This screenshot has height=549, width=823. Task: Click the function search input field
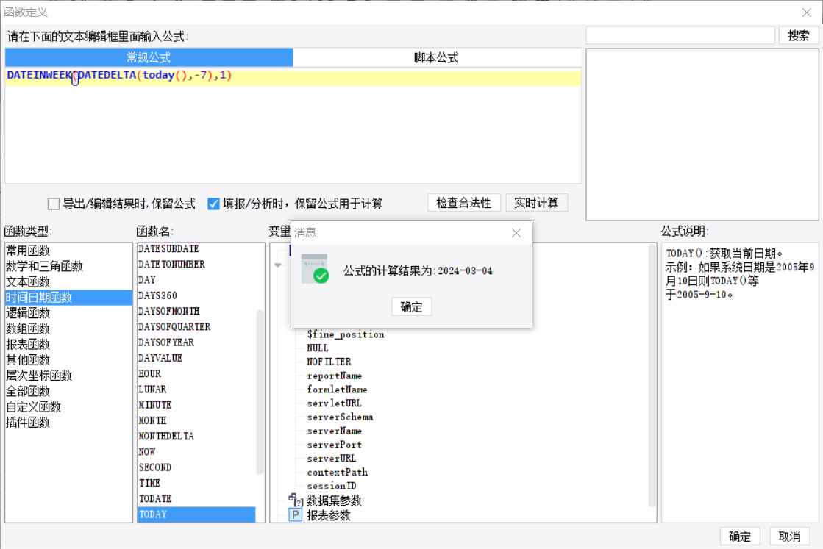[x=680, y=36]
